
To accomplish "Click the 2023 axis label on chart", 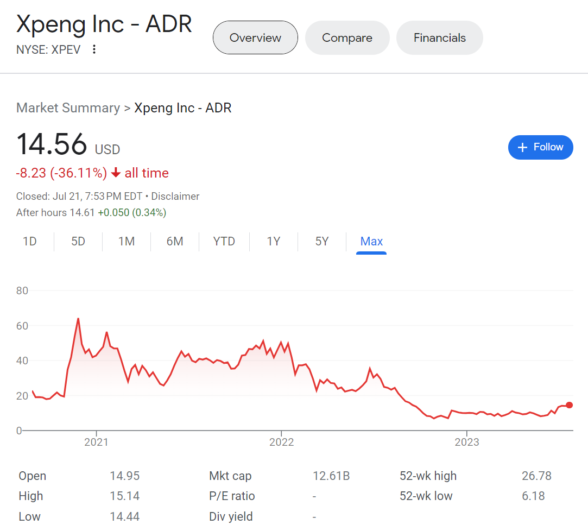I will click(x=466, y=442).
